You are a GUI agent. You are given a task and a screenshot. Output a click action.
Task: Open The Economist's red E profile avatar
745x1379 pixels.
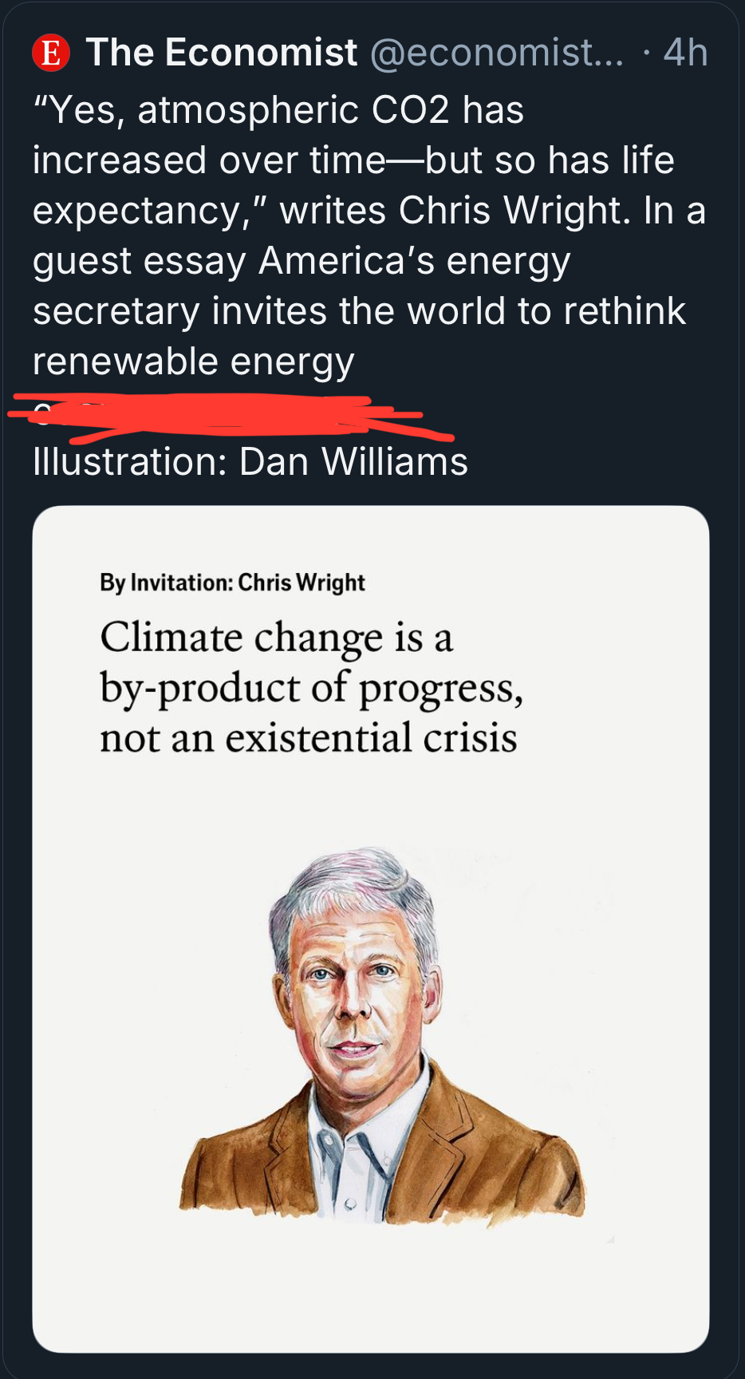[x=51, y=53]
